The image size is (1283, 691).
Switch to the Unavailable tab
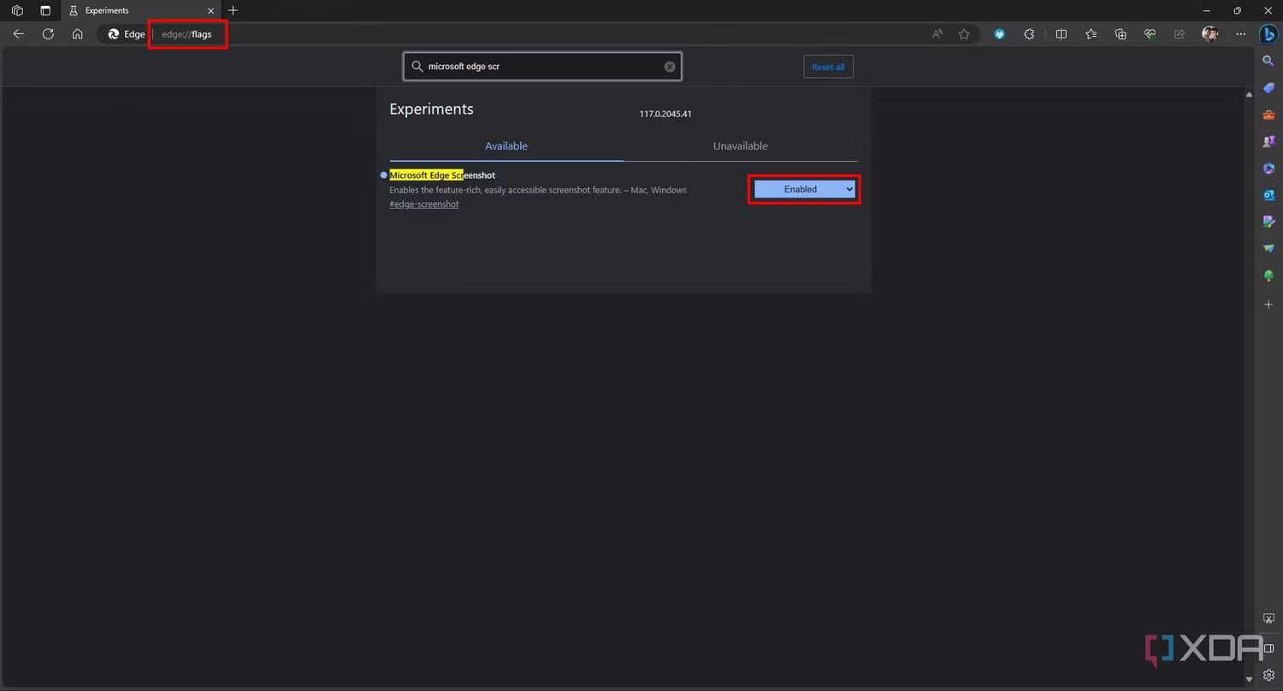(x=740, y=146)
